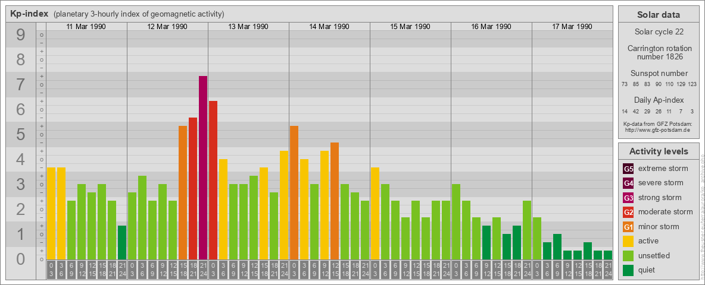The height and width of the screenshot is (285, 705).
Task: Click the '21 24' time label under 17 Mar 1990
Action: point(607,270)
